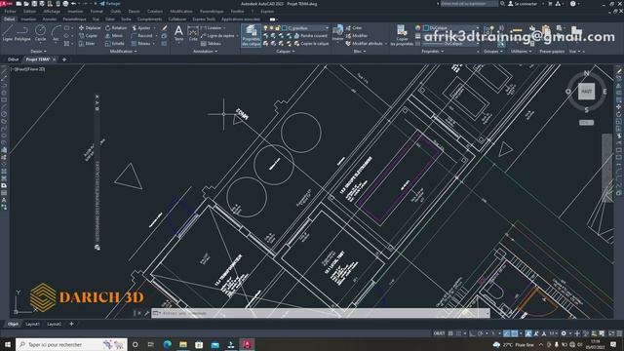Click the Déplacer (move) tool
Screen dimensions: 624x351
point(90,28)
